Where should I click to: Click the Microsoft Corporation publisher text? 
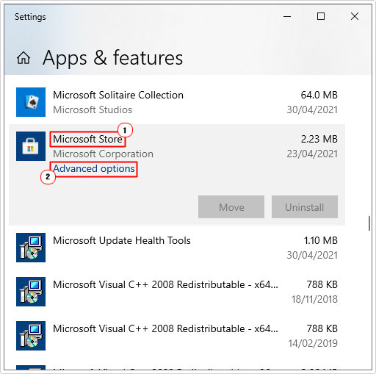pos(103,154)
